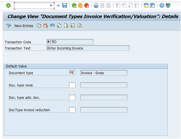Click the Invoice - Gross description field

tap(104, 73)
